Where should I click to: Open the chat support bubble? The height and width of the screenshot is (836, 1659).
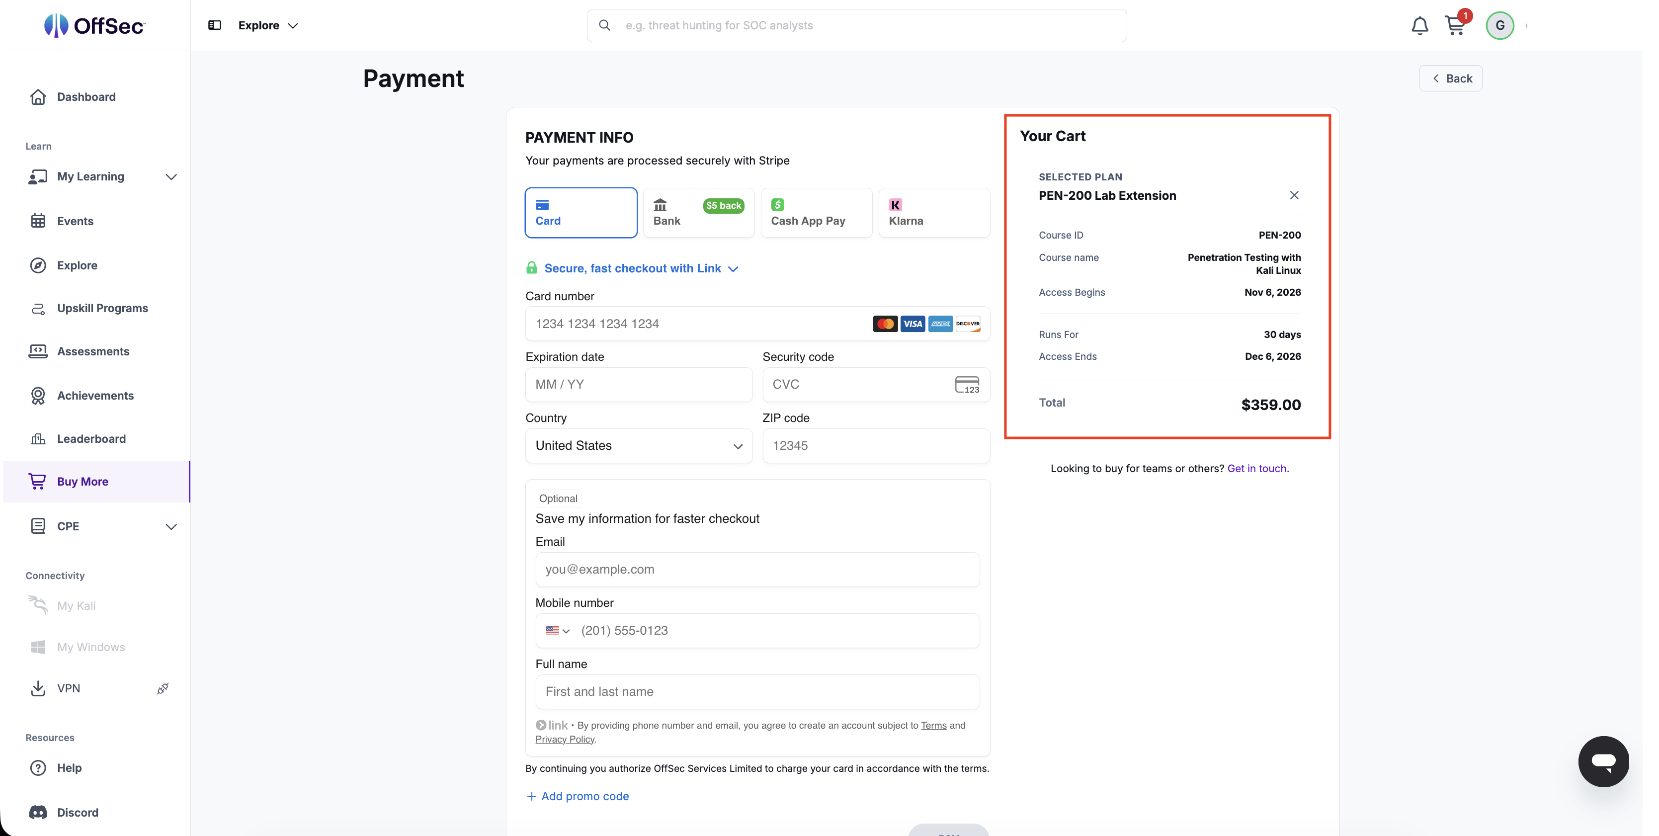point(1603,761)
